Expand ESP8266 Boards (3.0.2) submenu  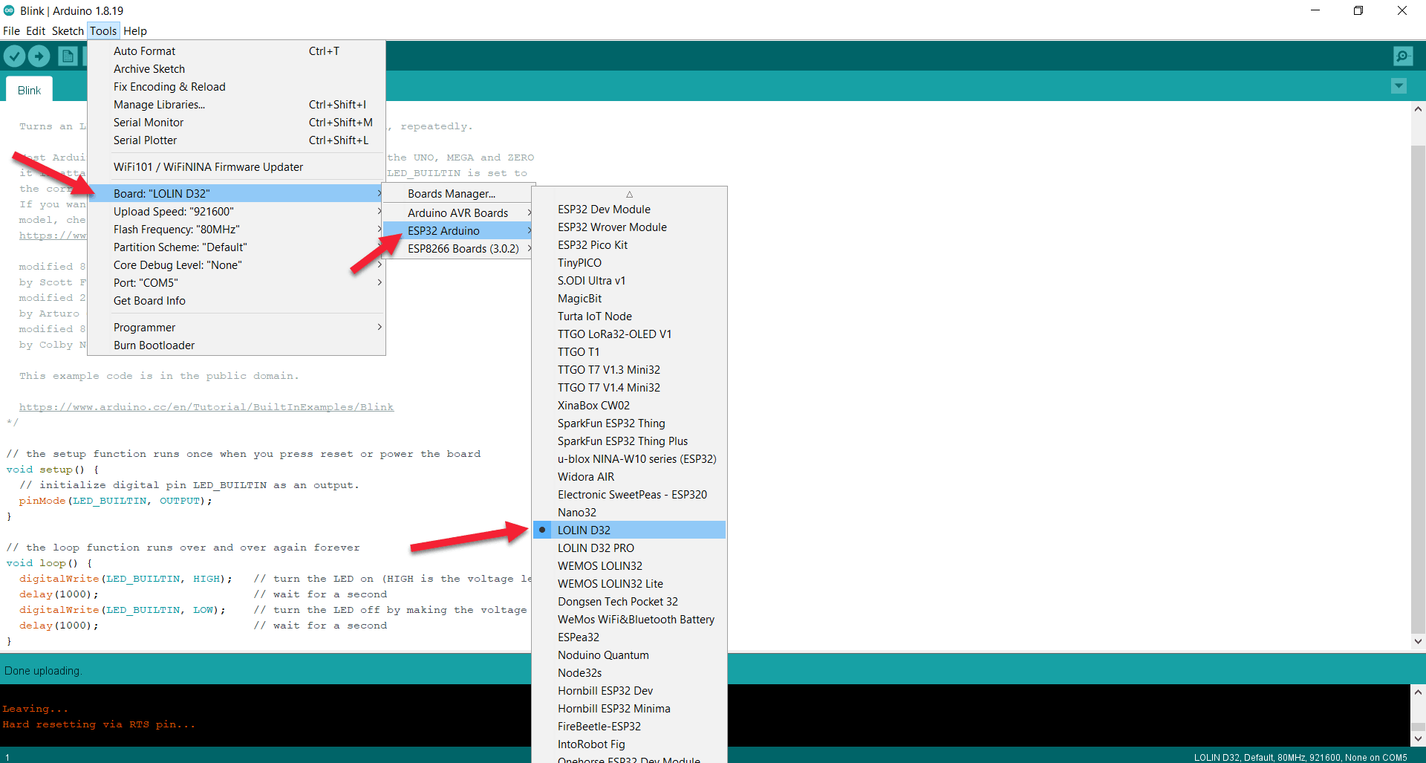click(x=458, y=249)
